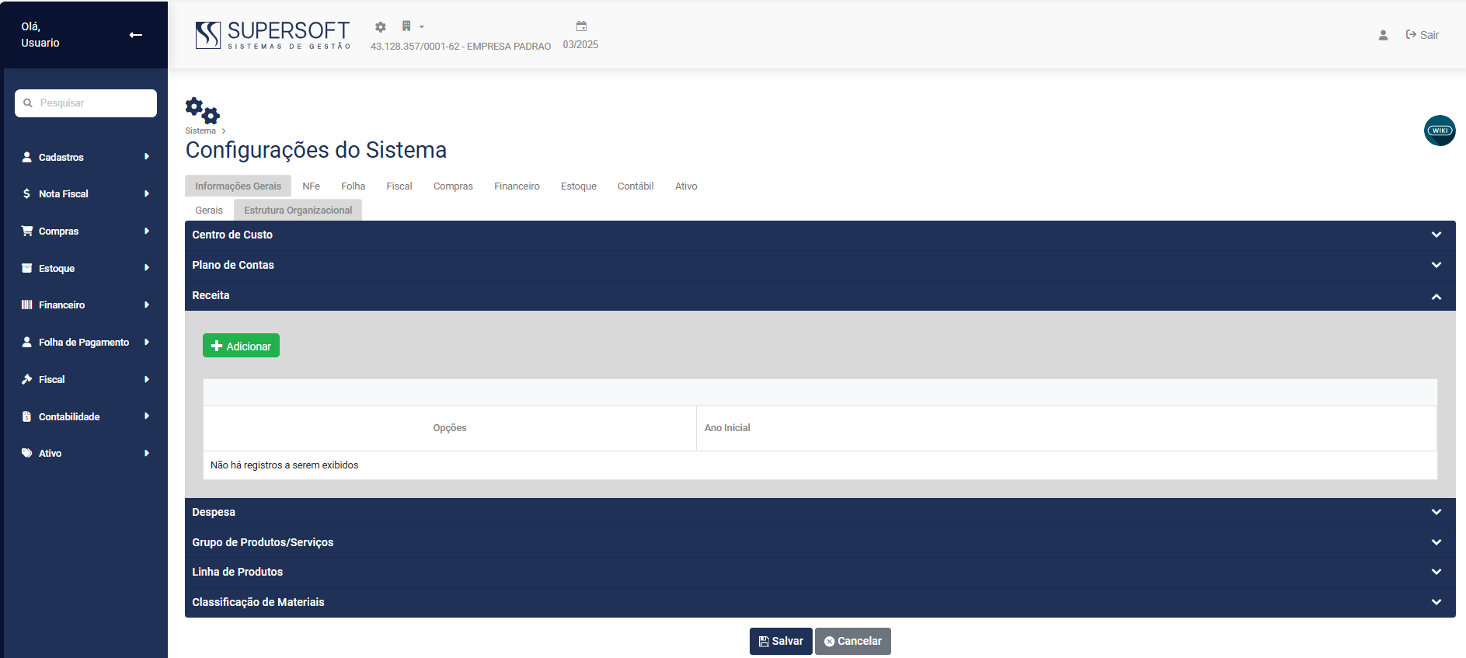This screenshot has height=658, width=1466.
Task: Focus the Pesquisar search field
Action: click(x=85, y=103)
